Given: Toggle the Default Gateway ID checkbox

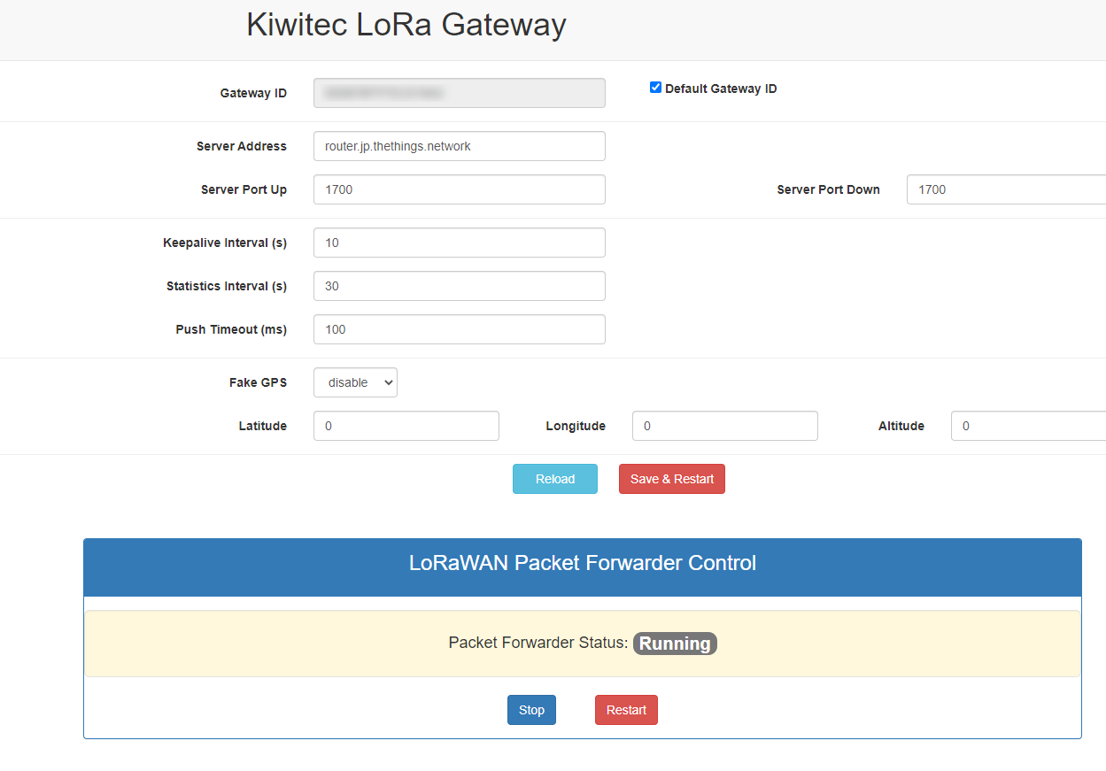Looking at the screenshot, I should 655,88.
